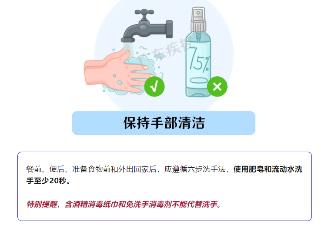Image resolution: width=331 pixels, height=234 pixels.
Task: Click the oval label on the bottle's bottom
Action: coord(198,80)
